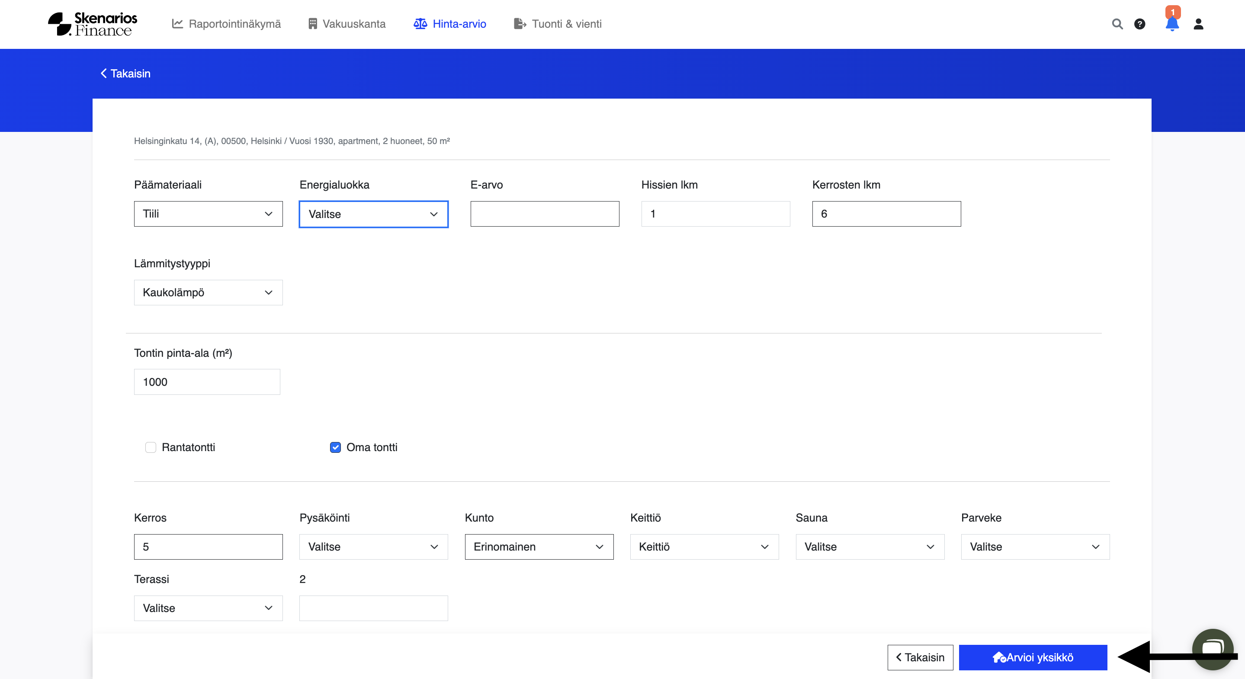Screen dimensions: 1245x679
Task: Open notifications bell with badge
Action: click(x=1171, y=23)
